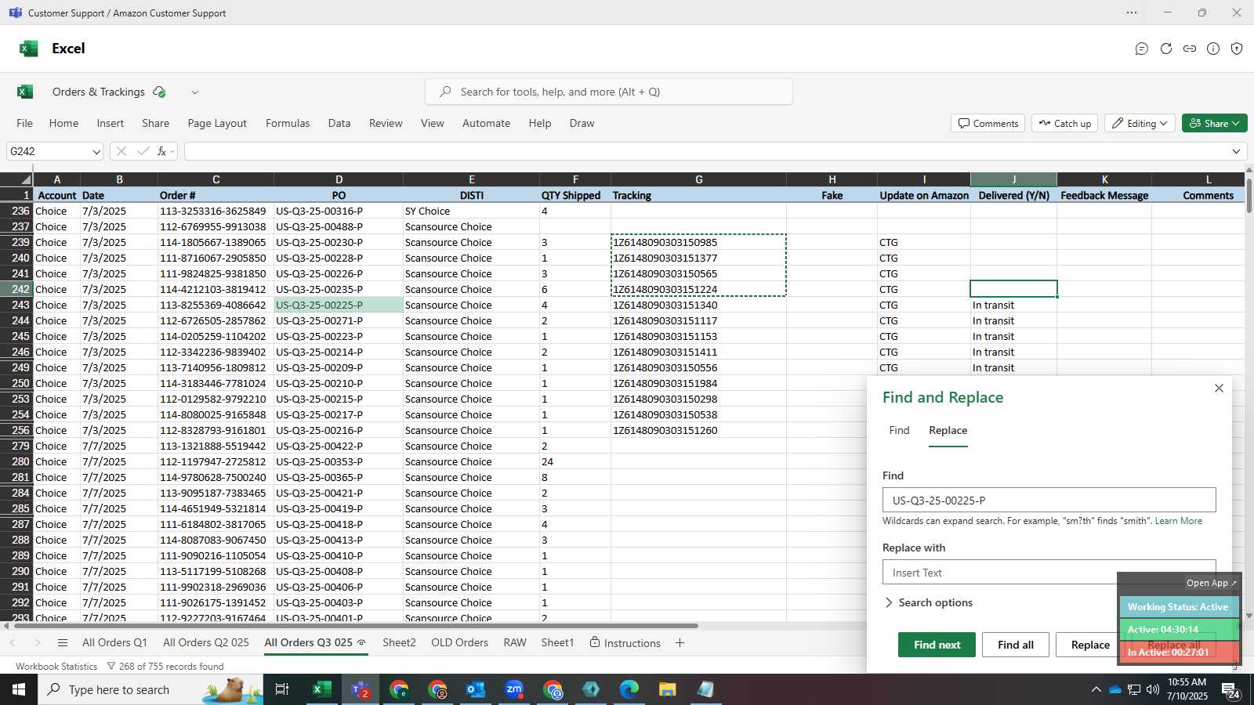This screenshot has height=705, width=1254.
Task: Open the Teams more options ellipsis
Action: tap(1132, 13)
